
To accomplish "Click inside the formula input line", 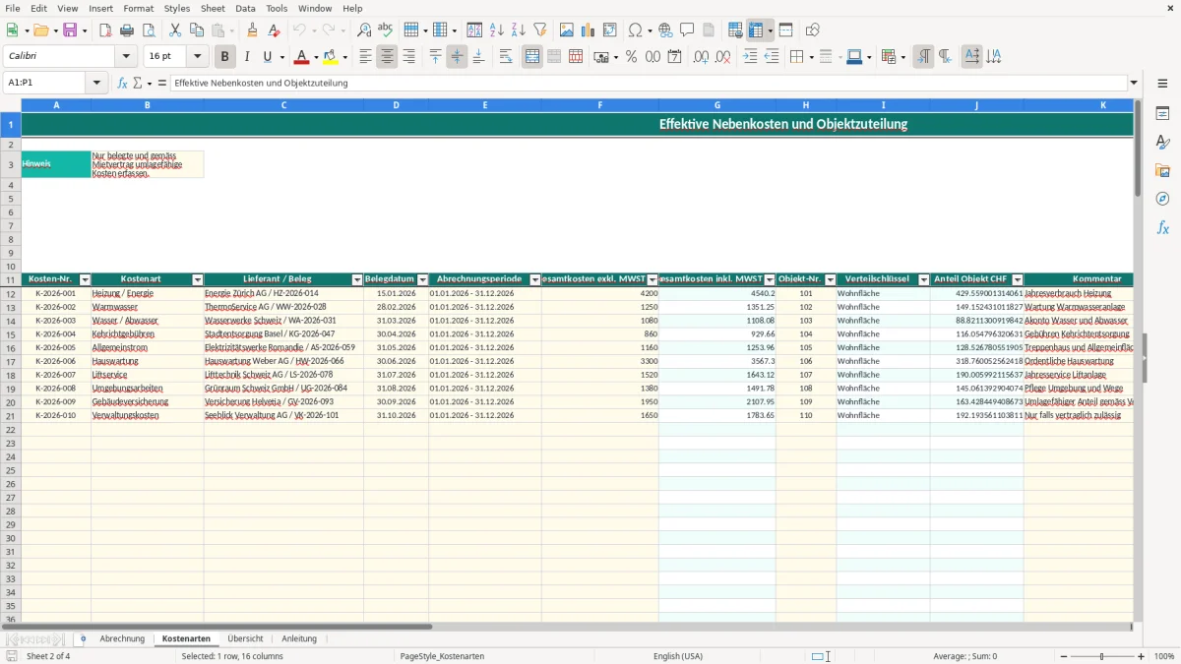I will pyautogui.click(x=648, y=83).
